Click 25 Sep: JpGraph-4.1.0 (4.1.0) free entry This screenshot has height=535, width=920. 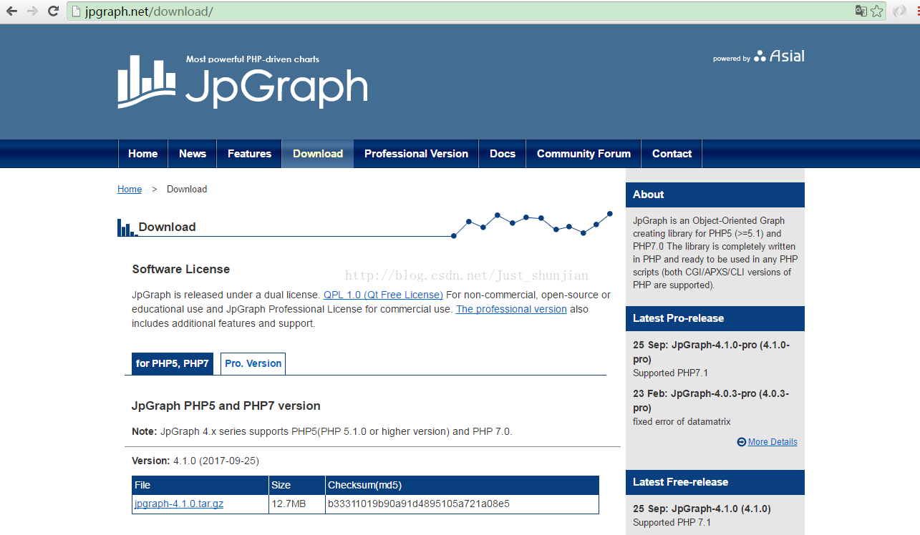(x=702, y=509)
